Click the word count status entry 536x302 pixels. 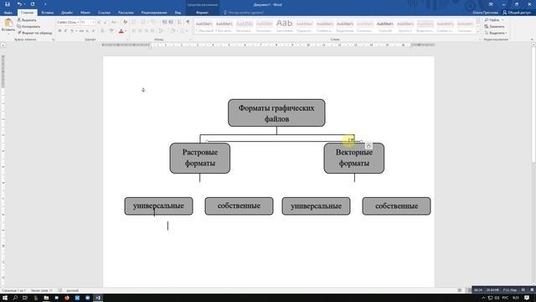(x=41, y=290)
